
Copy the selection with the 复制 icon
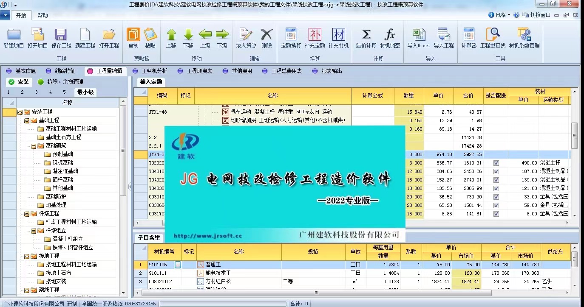(x=133, y=38)
